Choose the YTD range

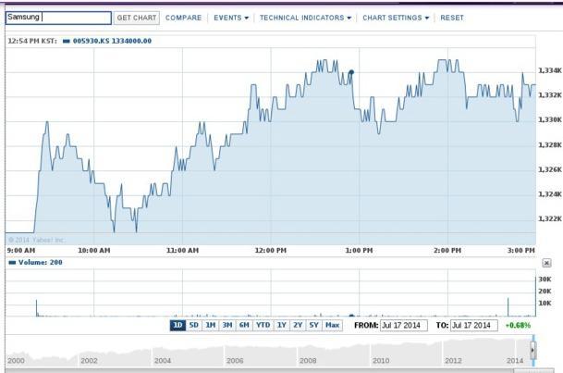tap(263, 325)
